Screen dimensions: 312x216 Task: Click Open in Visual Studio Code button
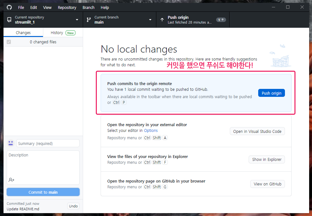pyautogui.click(x=257, y=131)
